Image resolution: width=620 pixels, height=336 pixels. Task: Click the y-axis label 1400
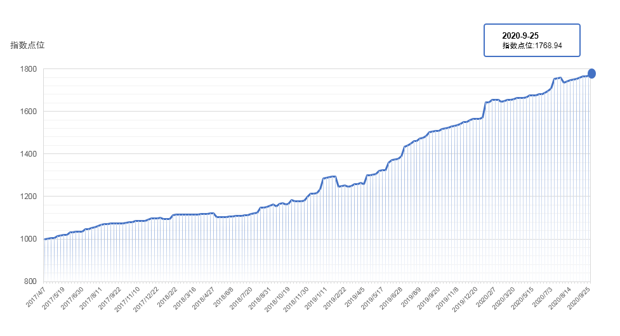(x=29, y=154)
